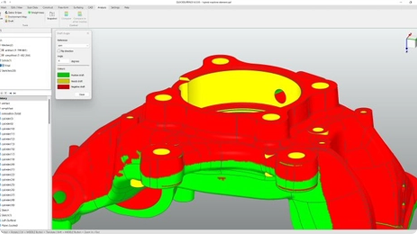Select the Environment Map tool

[x=6, y=17]
